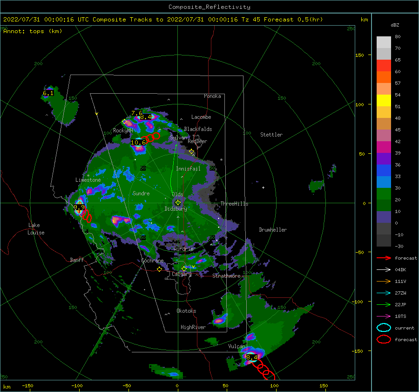Click the Drumheller city label
The height and width of the screenshot is (392, 419).
click(x=273, y=230)
